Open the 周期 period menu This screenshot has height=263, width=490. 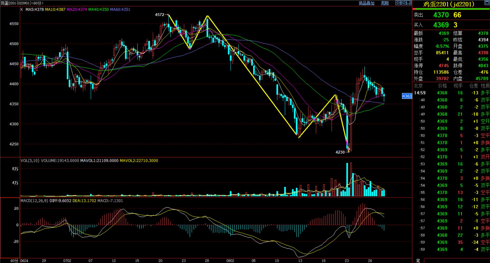pos(385,3)
